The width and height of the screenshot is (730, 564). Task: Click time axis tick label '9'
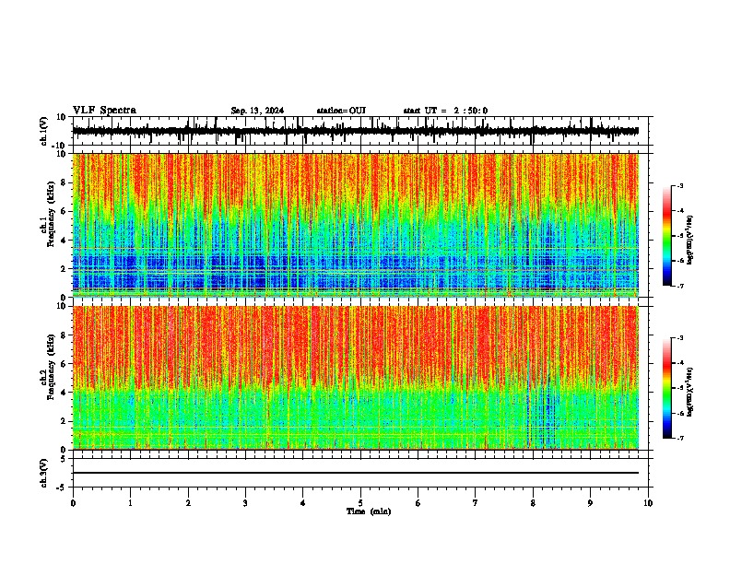tap(590, 503)
